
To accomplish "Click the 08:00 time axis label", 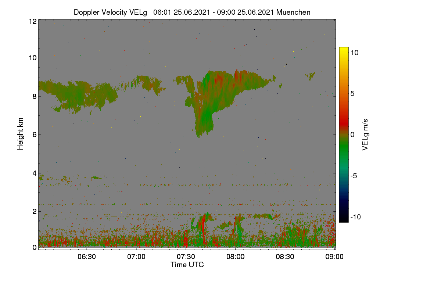I will coord(236,257).
